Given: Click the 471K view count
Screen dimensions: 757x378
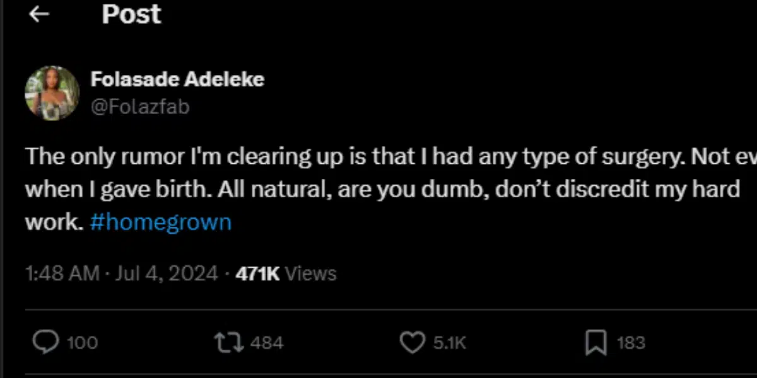Looking at the screenshot, I should [257, 273].
